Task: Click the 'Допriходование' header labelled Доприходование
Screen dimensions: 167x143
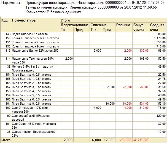Action: (x=75, y=25)
